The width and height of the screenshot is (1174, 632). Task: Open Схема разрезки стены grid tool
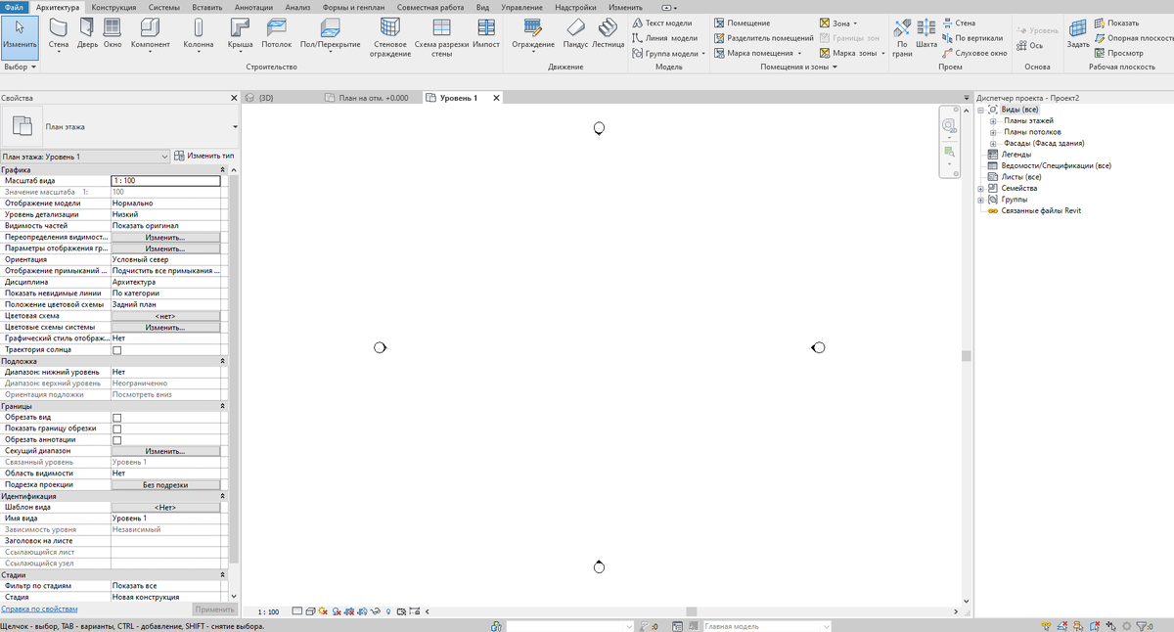(x=441, y=37)
